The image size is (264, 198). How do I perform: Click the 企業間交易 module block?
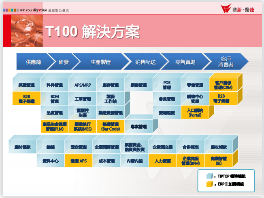click(163, 147)
